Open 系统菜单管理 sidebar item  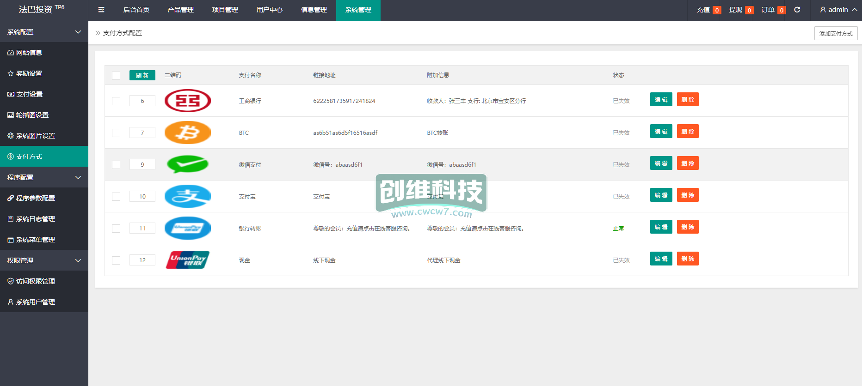(44, 240)
